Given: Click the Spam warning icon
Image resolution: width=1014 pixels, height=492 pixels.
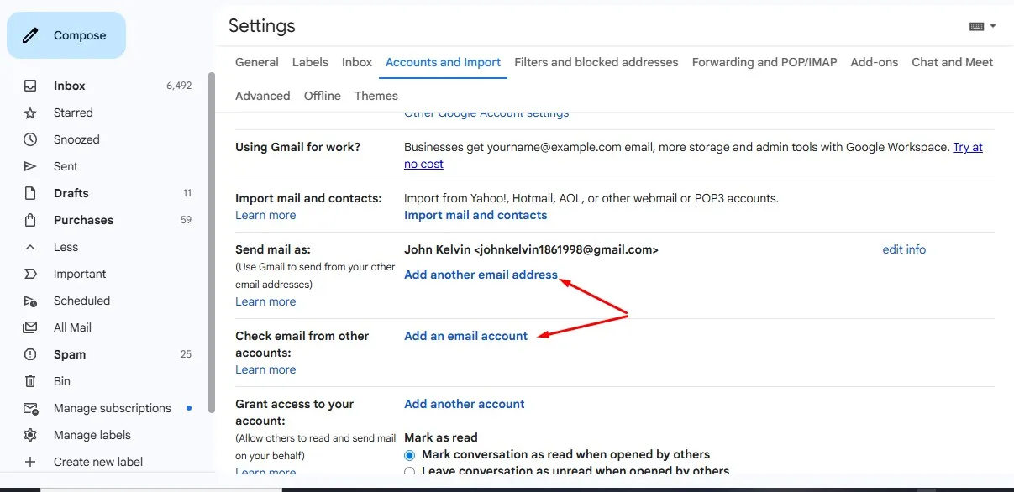Looking at the screenshot, I should (x=32, y=354).
